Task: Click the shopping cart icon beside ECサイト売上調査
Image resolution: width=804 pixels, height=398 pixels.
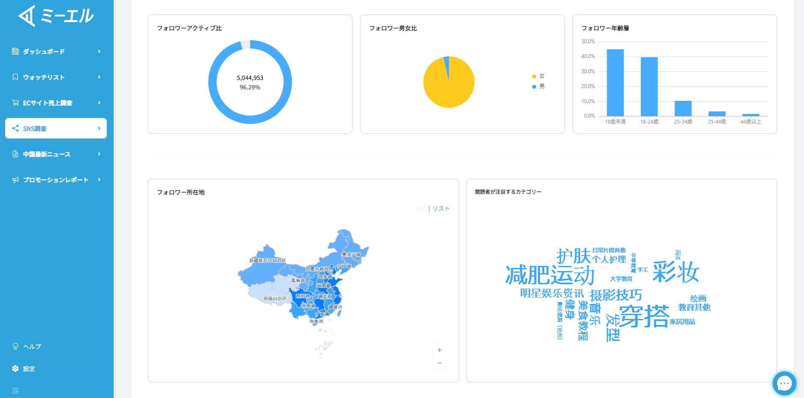Action: click(15, 103)
